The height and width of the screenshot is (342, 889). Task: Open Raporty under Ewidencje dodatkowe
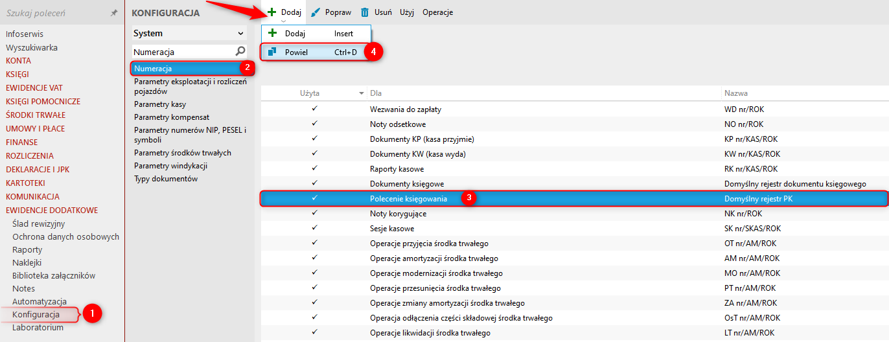(27, 250)
